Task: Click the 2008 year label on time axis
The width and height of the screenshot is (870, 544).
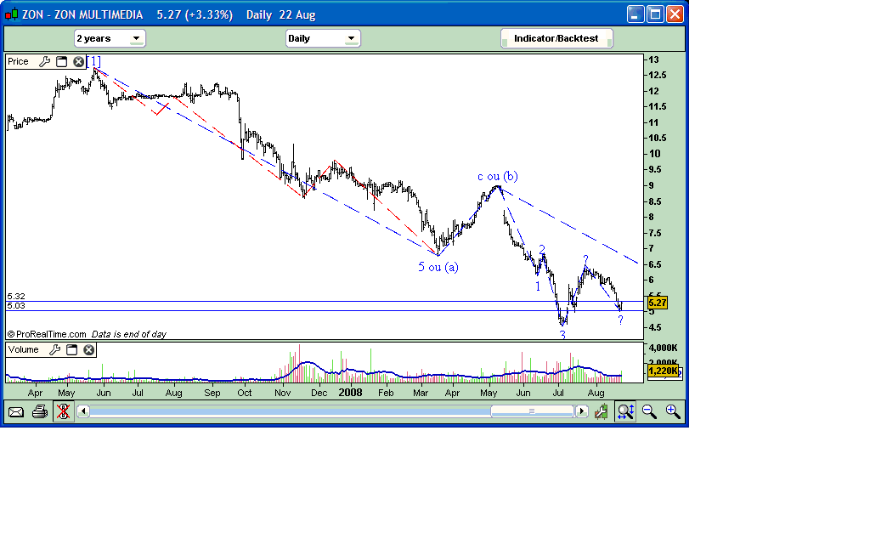Action: [350, 393]
